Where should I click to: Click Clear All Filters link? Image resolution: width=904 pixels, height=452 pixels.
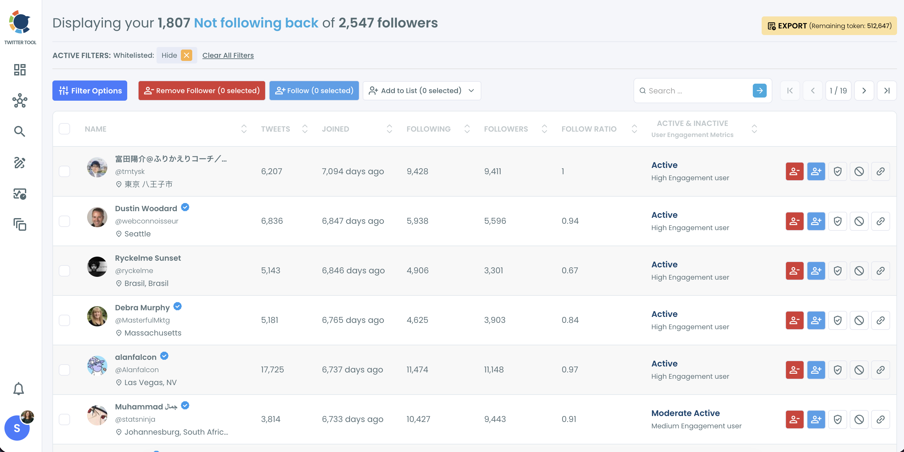click(228, 55)
